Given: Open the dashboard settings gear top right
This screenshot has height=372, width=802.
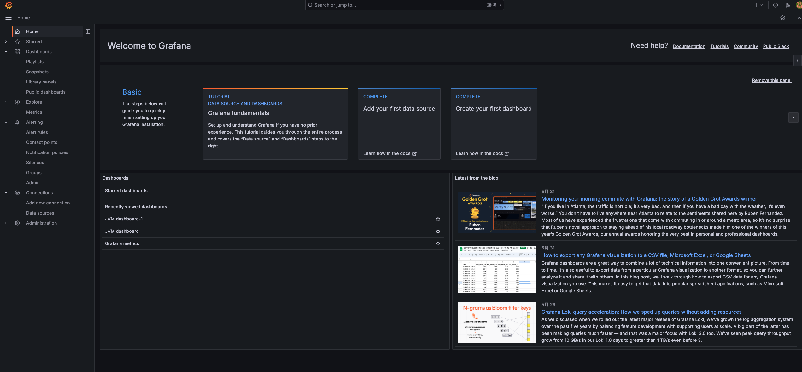Looking at the screenshot, I should [783, 18].
